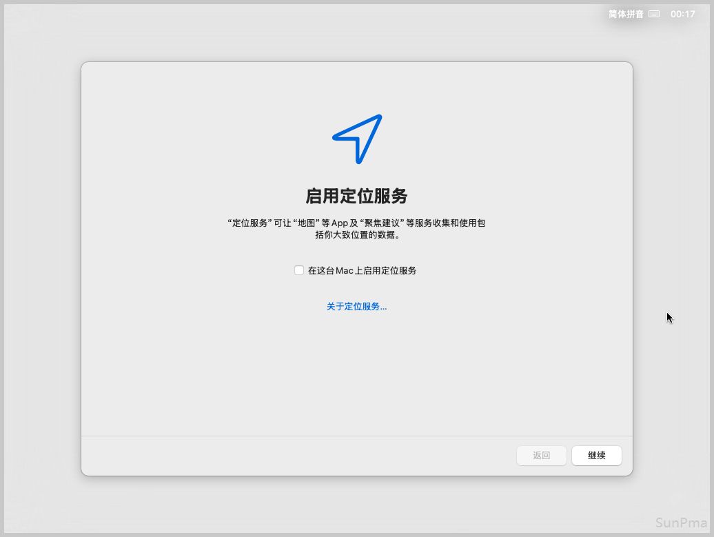This screenshot has height=537, width=714.
Task: Click the blue location arrow icon
Action: point(357,139)
